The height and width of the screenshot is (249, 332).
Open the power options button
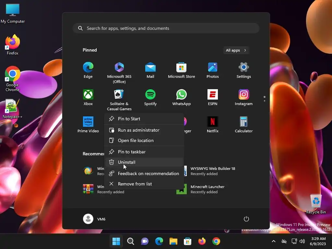tap(246, 219)
